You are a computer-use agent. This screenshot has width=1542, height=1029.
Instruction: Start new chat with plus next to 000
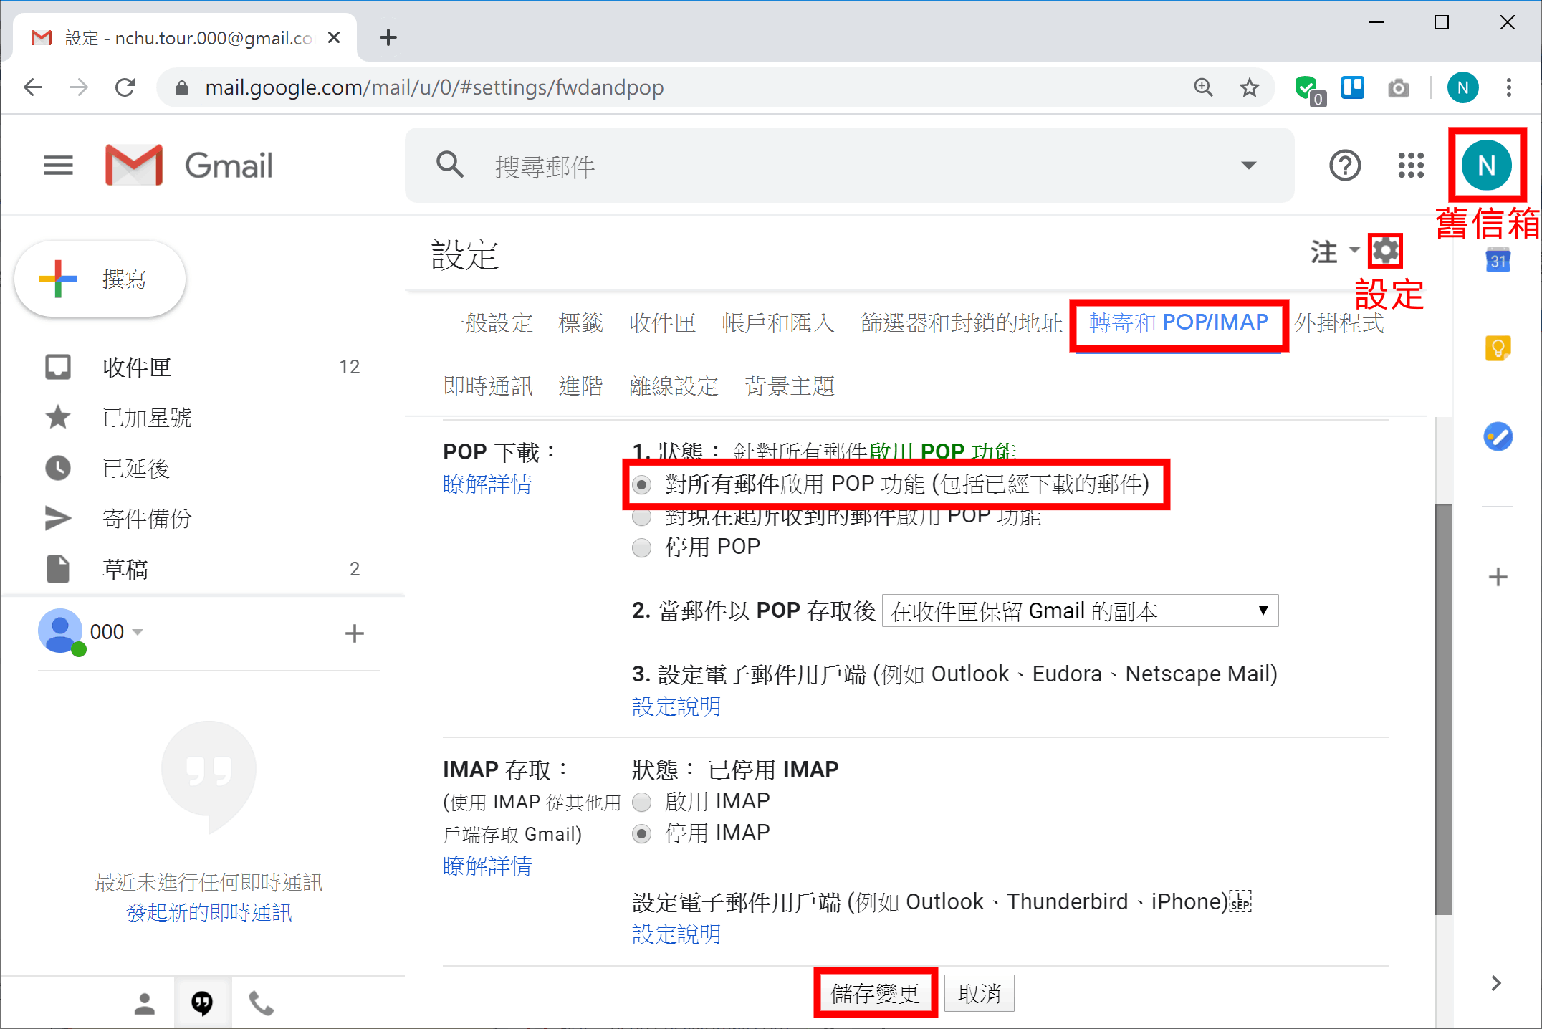coord(354,633)
